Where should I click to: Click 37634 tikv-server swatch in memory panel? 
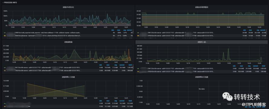138,36
